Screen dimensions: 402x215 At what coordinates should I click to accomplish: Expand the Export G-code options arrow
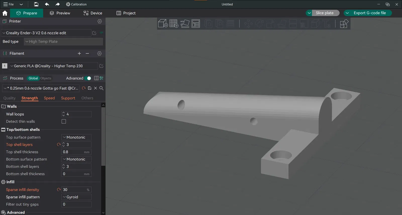(347, 13)
